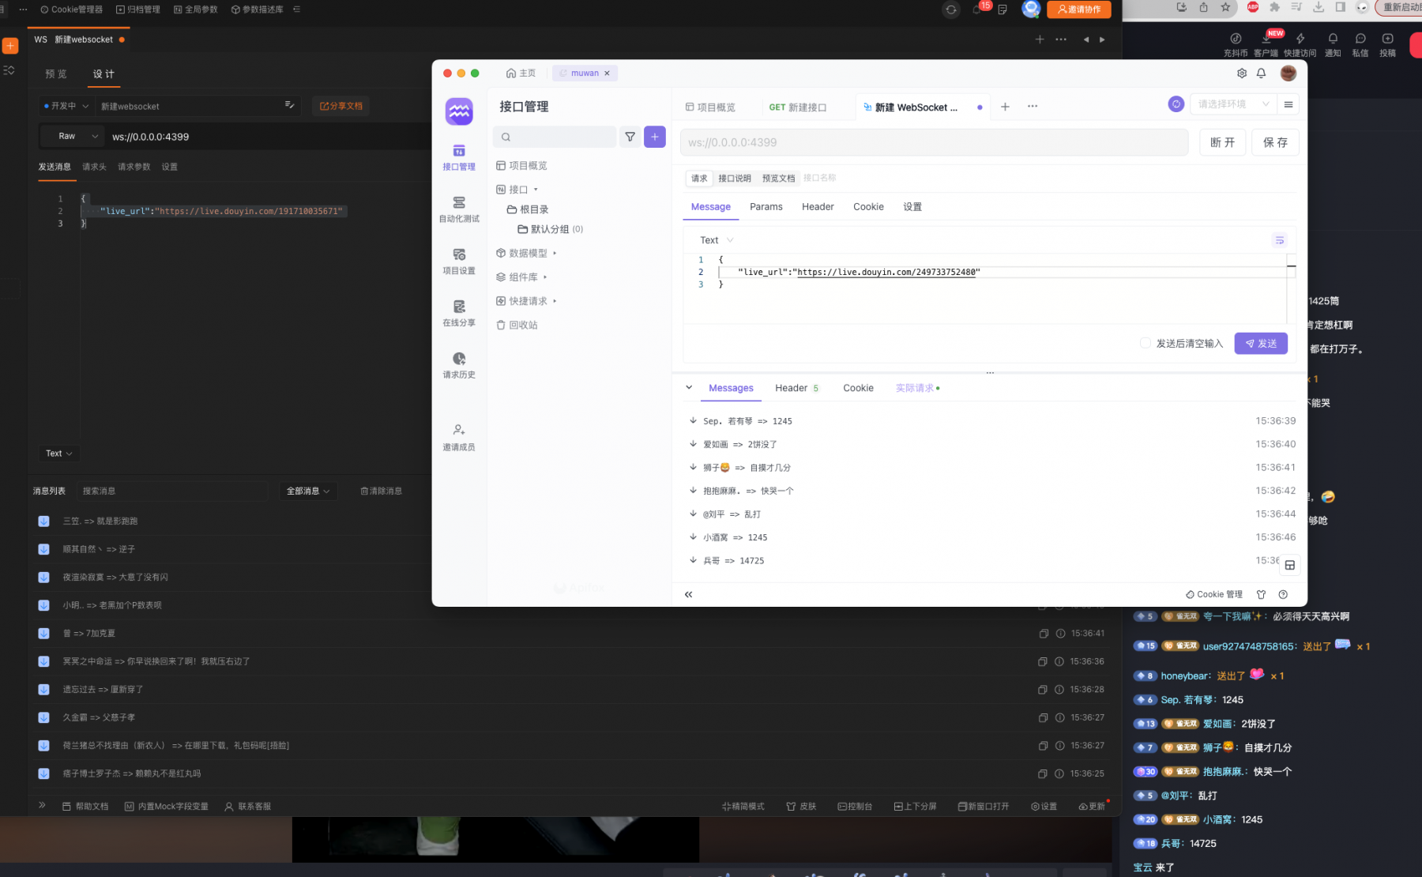This screenshot has height=877, width=1422.
Task: Open the 请选择环境 environment dropdown
Action: (1232, 104)
